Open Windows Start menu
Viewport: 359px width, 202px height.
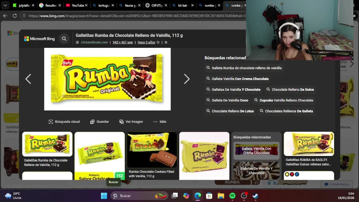(x=104, y=196)
